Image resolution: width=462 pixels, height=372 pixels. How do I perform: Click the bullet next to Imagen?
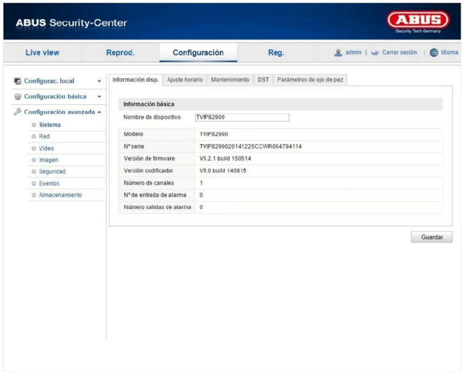[34, 160]
